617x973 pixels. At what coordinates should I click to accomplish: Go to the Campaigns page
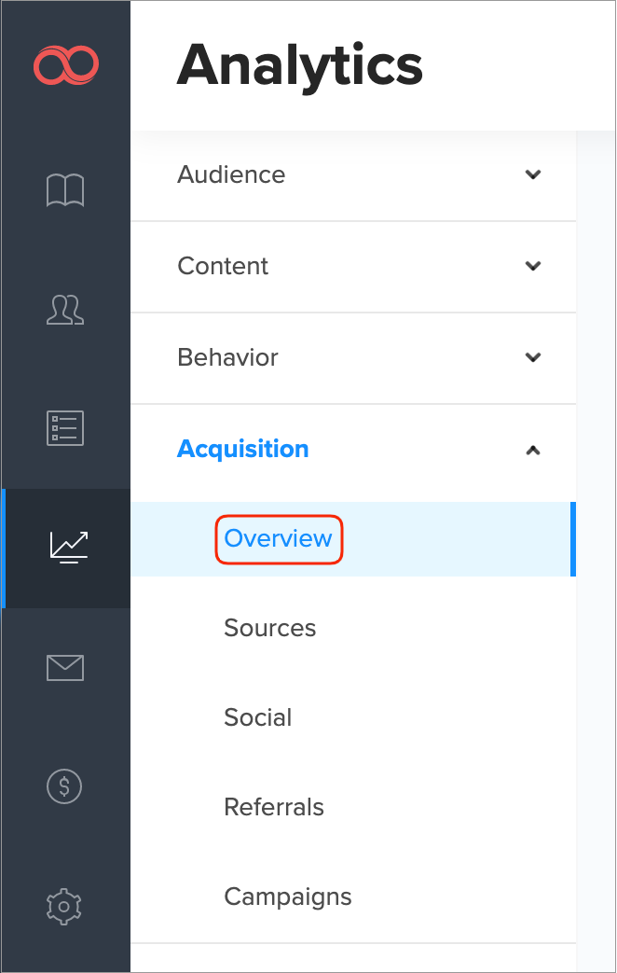[x=287, y=897]
